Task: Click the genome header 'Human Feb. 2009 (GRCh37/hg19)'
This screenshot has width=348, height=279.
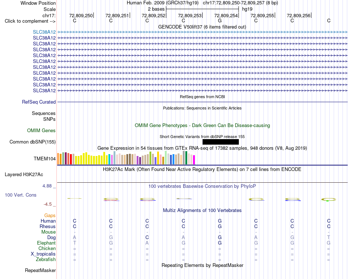Action: pyautogui.click(x=162, y=3)
